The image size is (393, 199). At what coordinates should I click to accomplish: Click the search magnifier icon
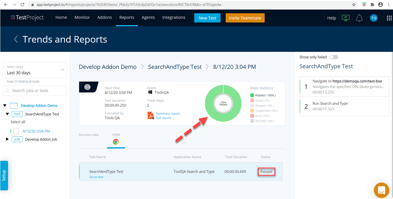(x=8, y=91)
